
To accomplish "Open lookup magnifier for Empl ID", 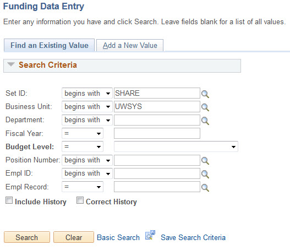I will [x=205, y=174].
